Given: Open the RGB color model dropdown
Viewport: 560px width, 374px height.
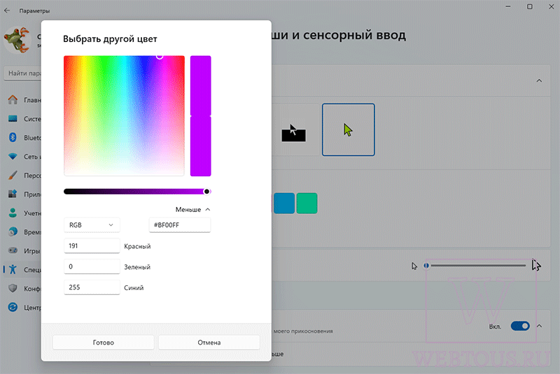Looking at the screenshot, I should click(x=92, y=225).
